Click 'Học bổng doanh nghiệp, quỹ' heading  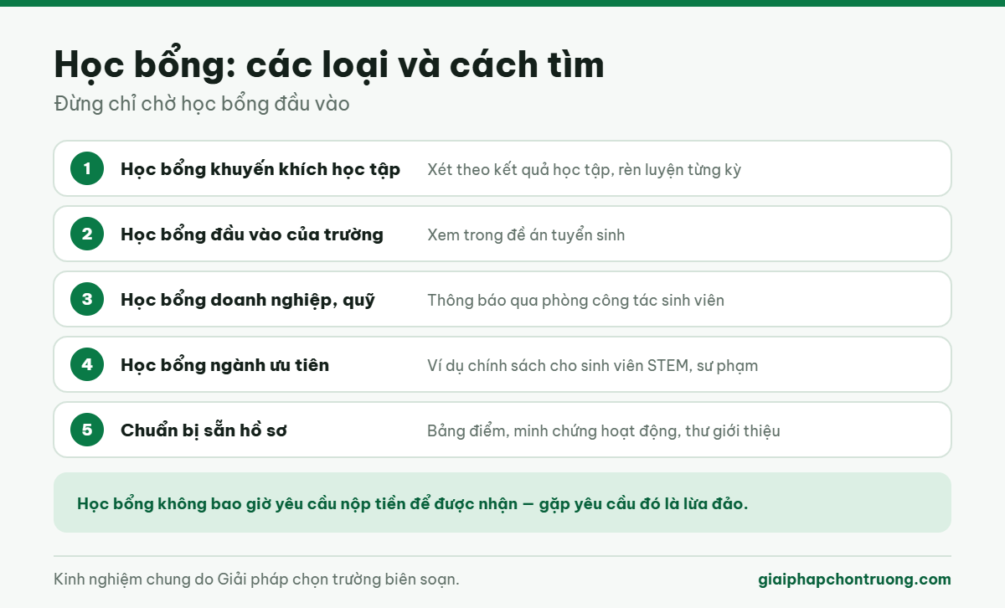[248, 300]
